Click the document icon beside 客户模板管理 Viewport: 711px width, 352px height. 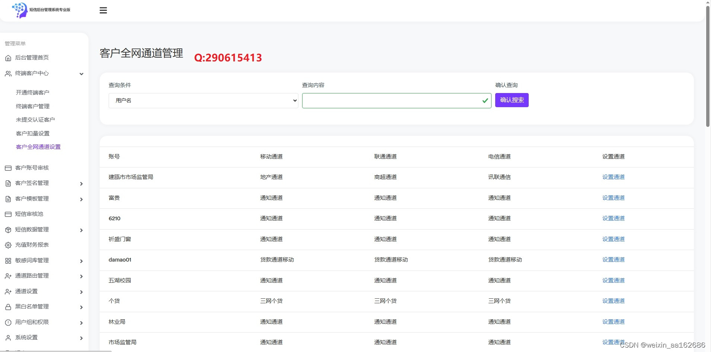(8, 199)
